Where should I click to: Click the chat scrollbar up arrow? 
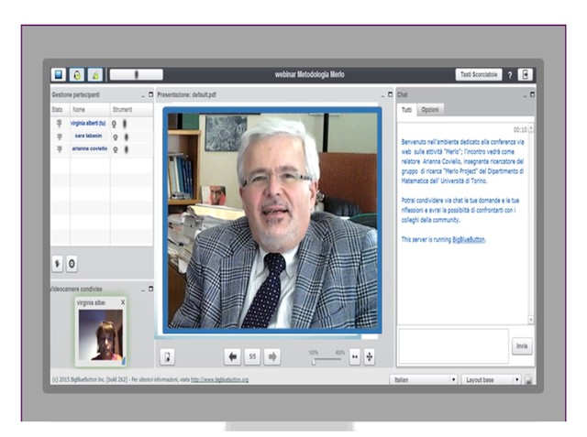[x=530, y=129]
